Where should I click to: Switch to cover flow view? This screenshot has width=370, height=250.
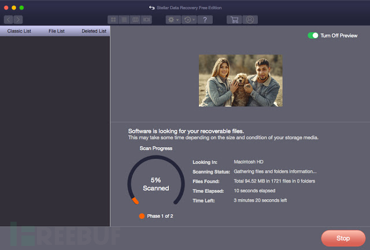[x=146, y=20]
